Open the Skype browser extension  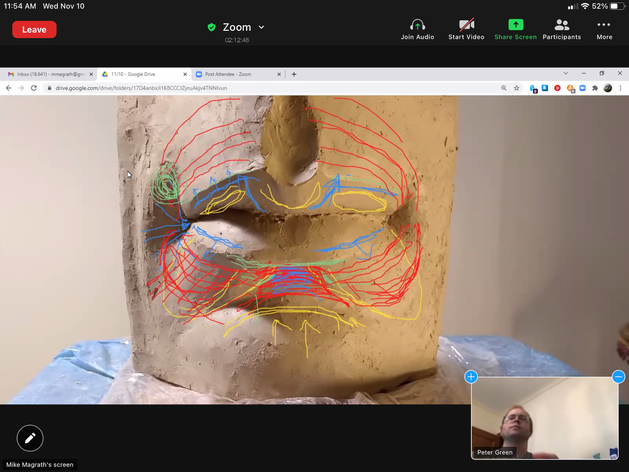[544, 88]
